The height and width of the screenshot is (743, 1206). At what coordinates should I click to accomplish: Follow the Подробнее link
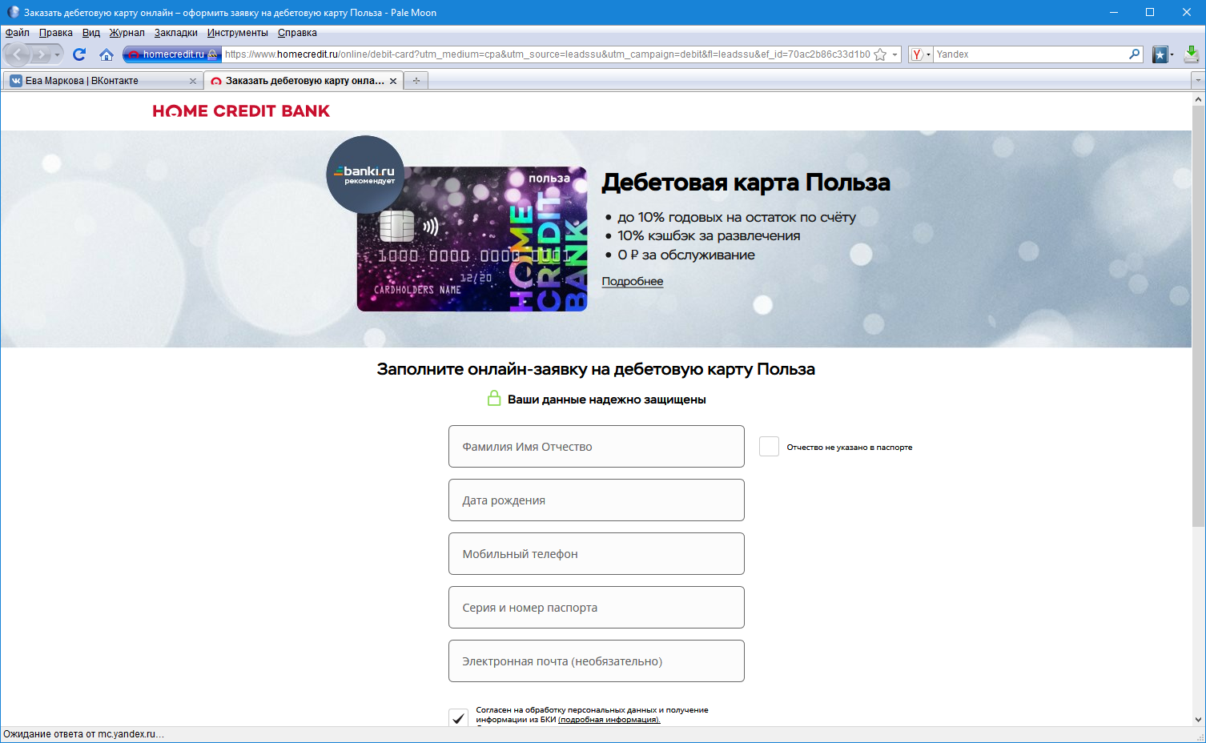click(633, 281)
